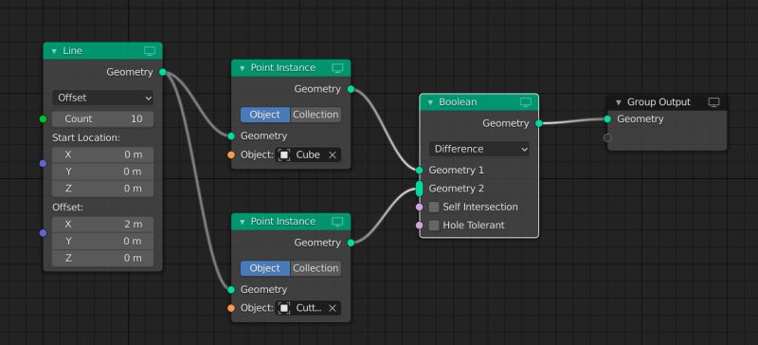Collapse the Boolean node
The width and height of the screenshot is (758, 345).
click(430, 102)
